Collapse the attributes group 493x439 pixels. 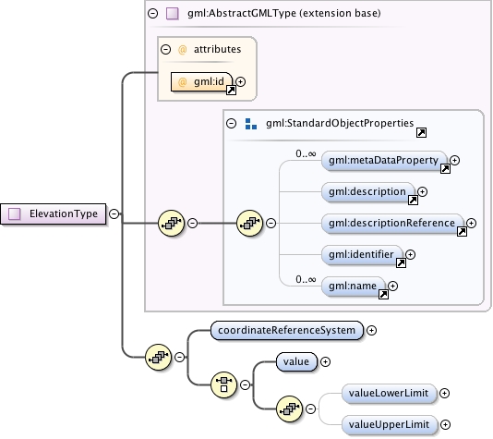[165, 49]
